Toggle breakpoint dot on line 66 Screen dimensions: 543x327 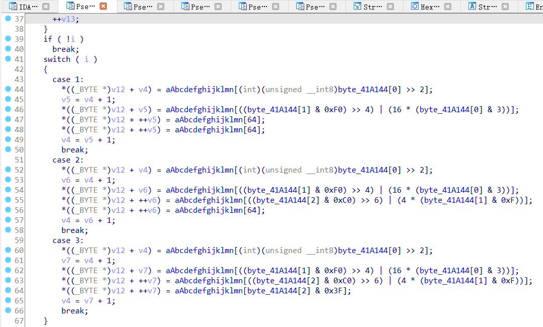coord(8,310)
